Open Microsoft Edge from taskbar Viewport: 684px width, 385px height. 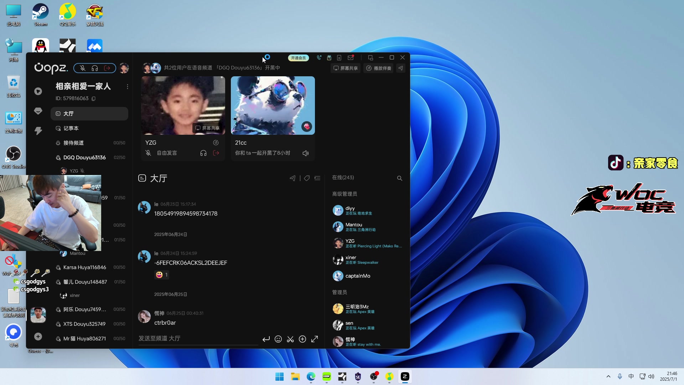coord(311,377)
